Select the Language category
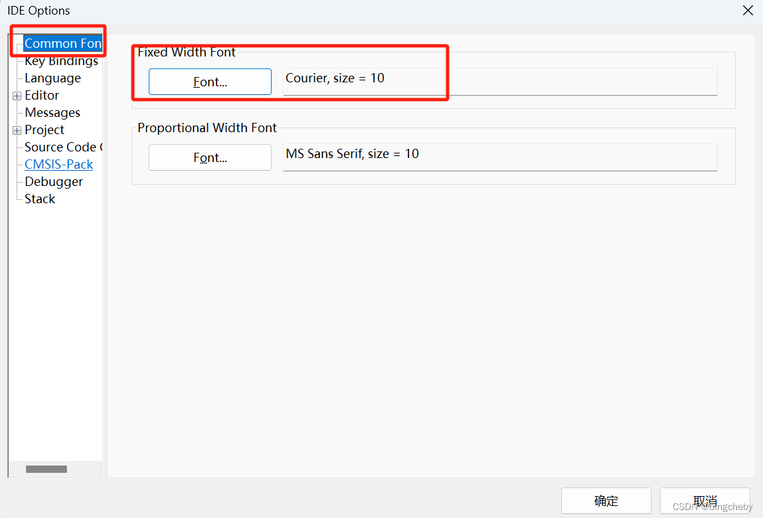Viewport: 763px width, 518px height. [52, 78]
